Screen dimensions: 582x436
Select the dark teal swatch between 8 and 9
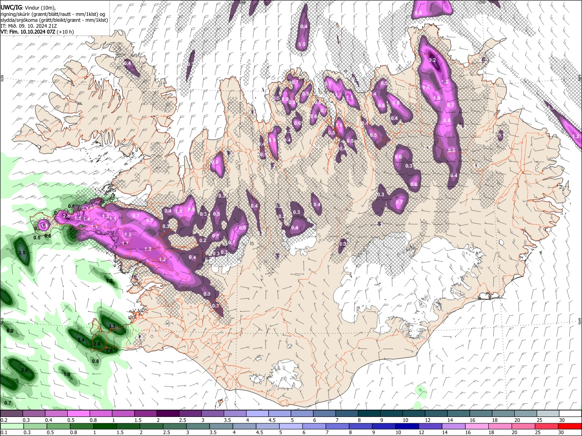point(369,413)
